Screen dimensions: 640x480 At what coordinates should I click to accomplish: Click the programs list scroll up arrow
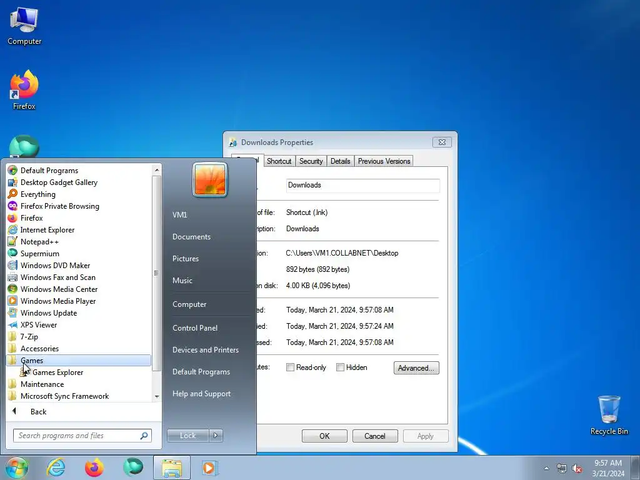pos(157,170)
